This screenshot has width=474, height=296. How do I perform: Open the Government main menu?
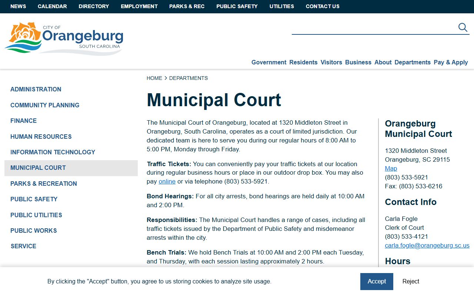coord(269,62)
